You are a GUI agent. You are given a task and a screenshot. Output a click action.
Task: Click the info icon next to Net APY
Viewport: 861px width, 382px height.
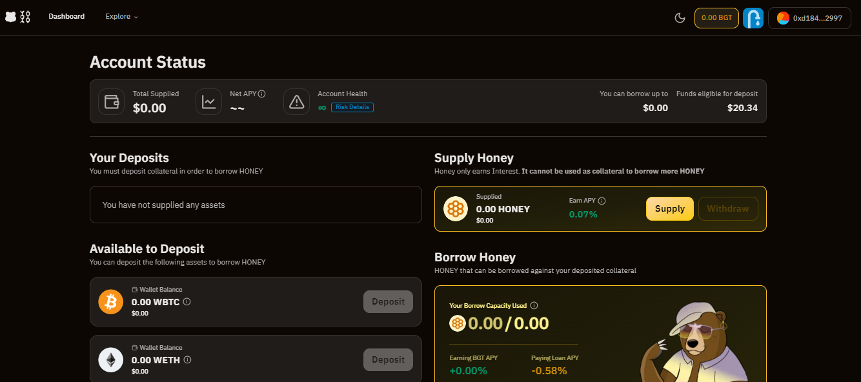(x=262, y=94)
